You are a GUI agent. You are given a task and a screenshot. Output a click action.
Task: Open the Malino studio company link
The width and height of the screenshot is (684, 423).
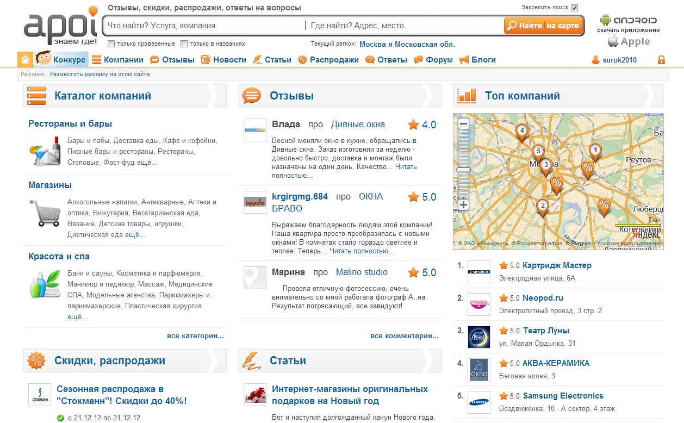(362, 272)
